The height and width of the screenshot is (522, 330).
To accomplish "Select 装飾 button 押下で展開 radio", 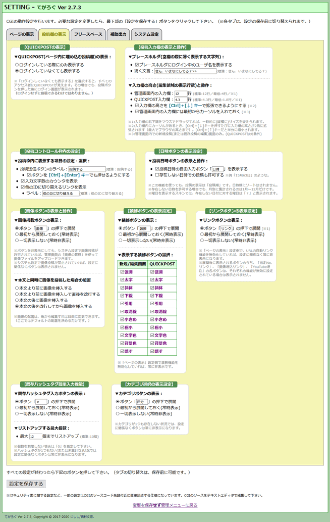I will (x=121, y=228).
